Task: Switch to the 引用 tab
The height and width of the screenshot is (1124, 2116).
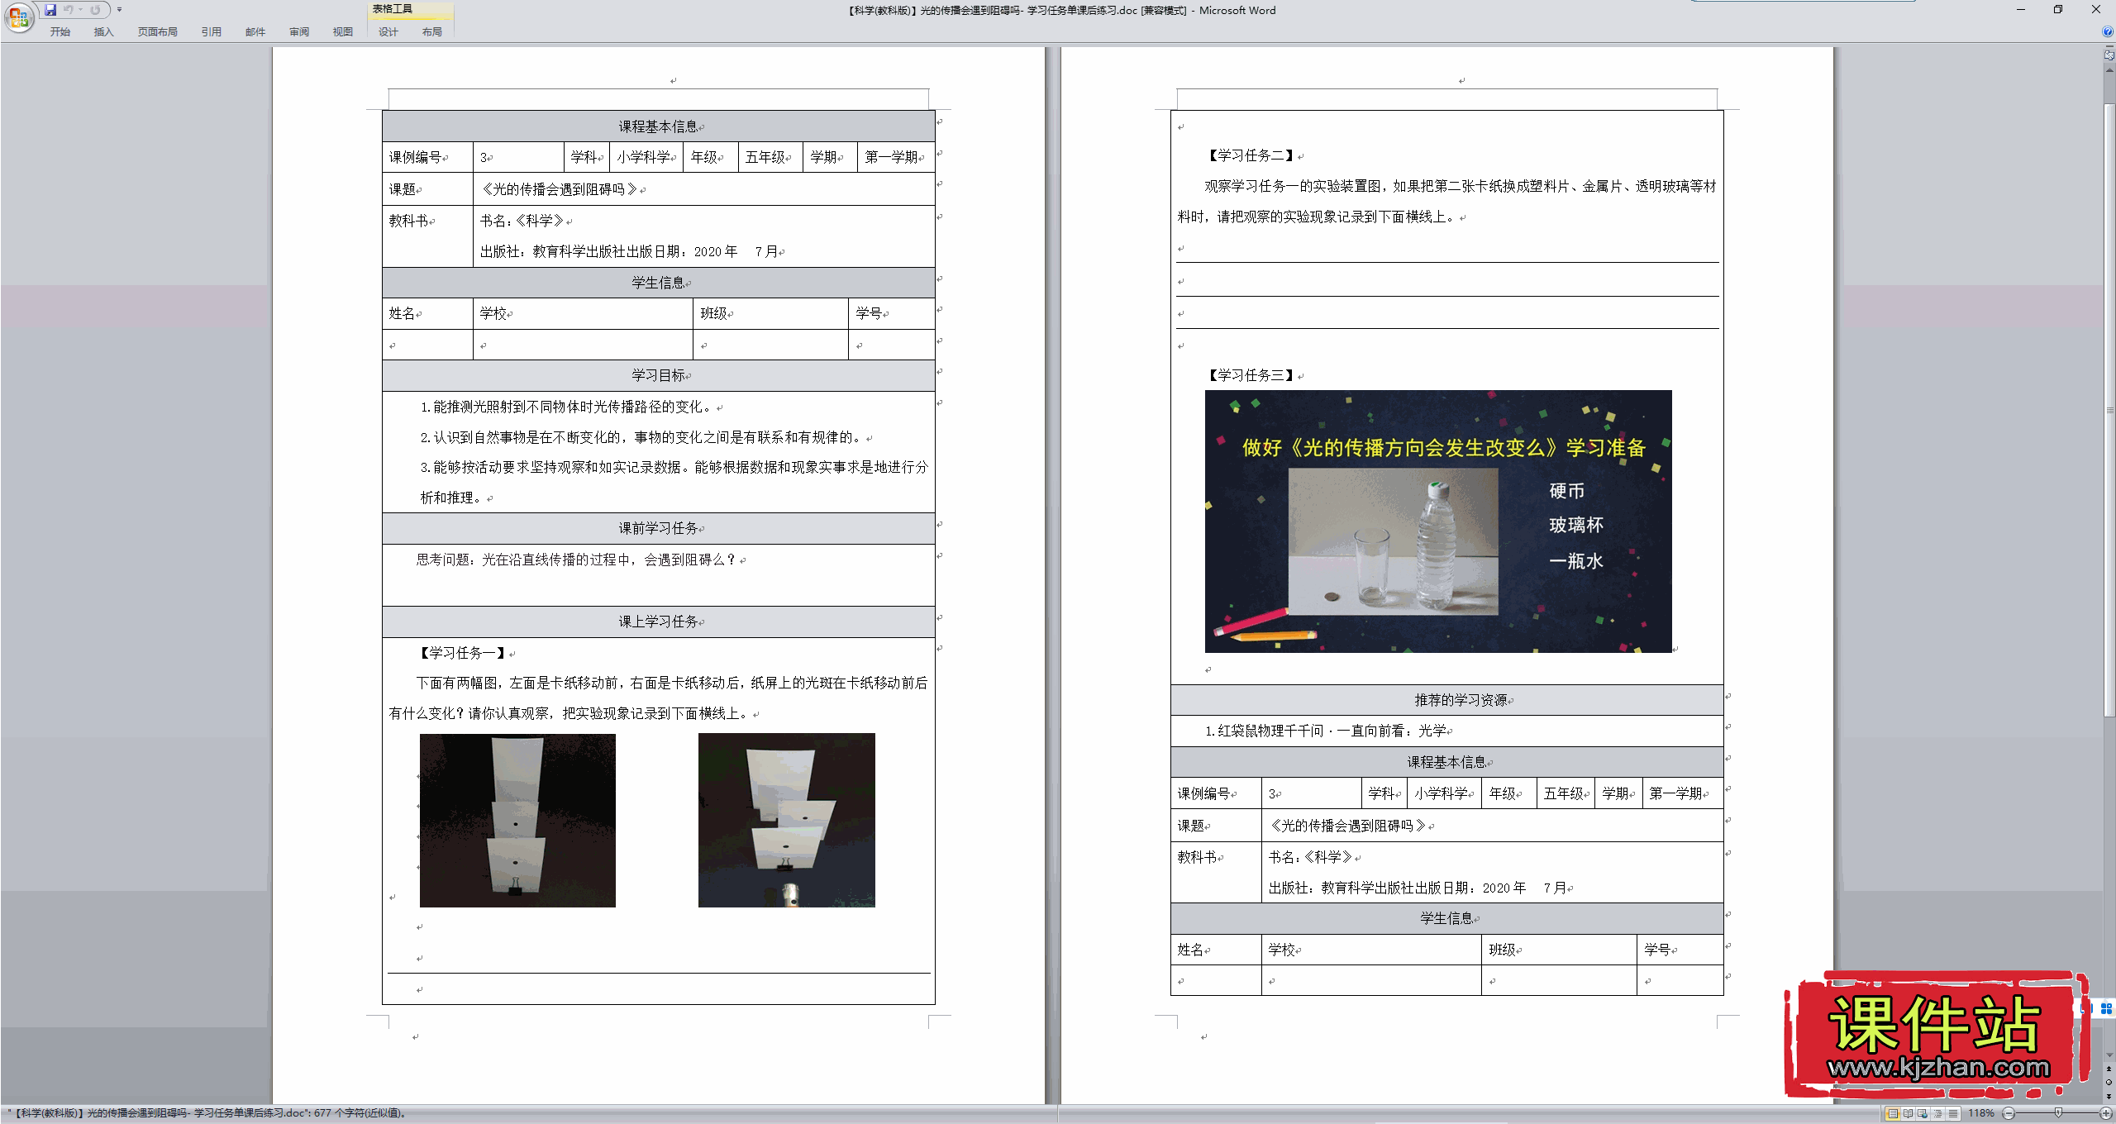Action: click(211, 31)
